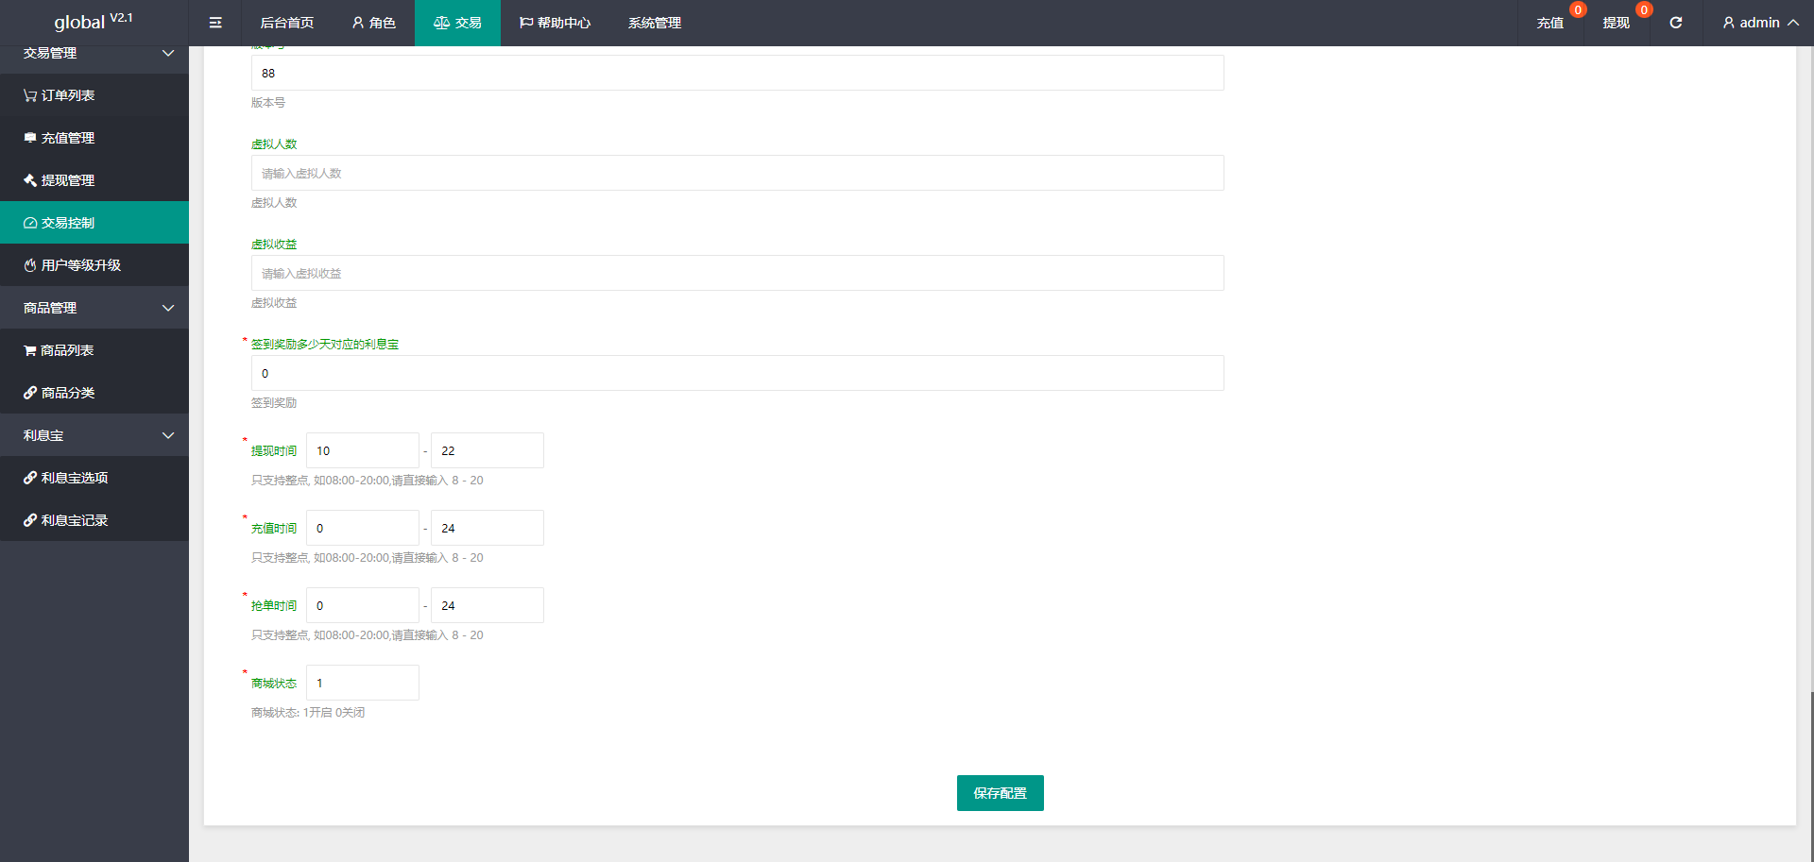Image resolution: width=1814 pixels, height=862 pixels.
Task: Focus 充值时间 start hour field
Action: (363, 528)
